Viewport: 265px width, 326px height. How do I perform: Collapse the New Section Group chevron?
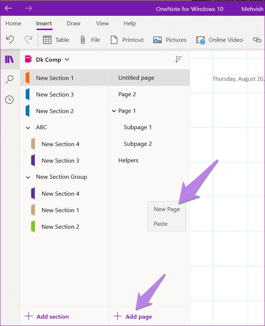coord(28,177)
